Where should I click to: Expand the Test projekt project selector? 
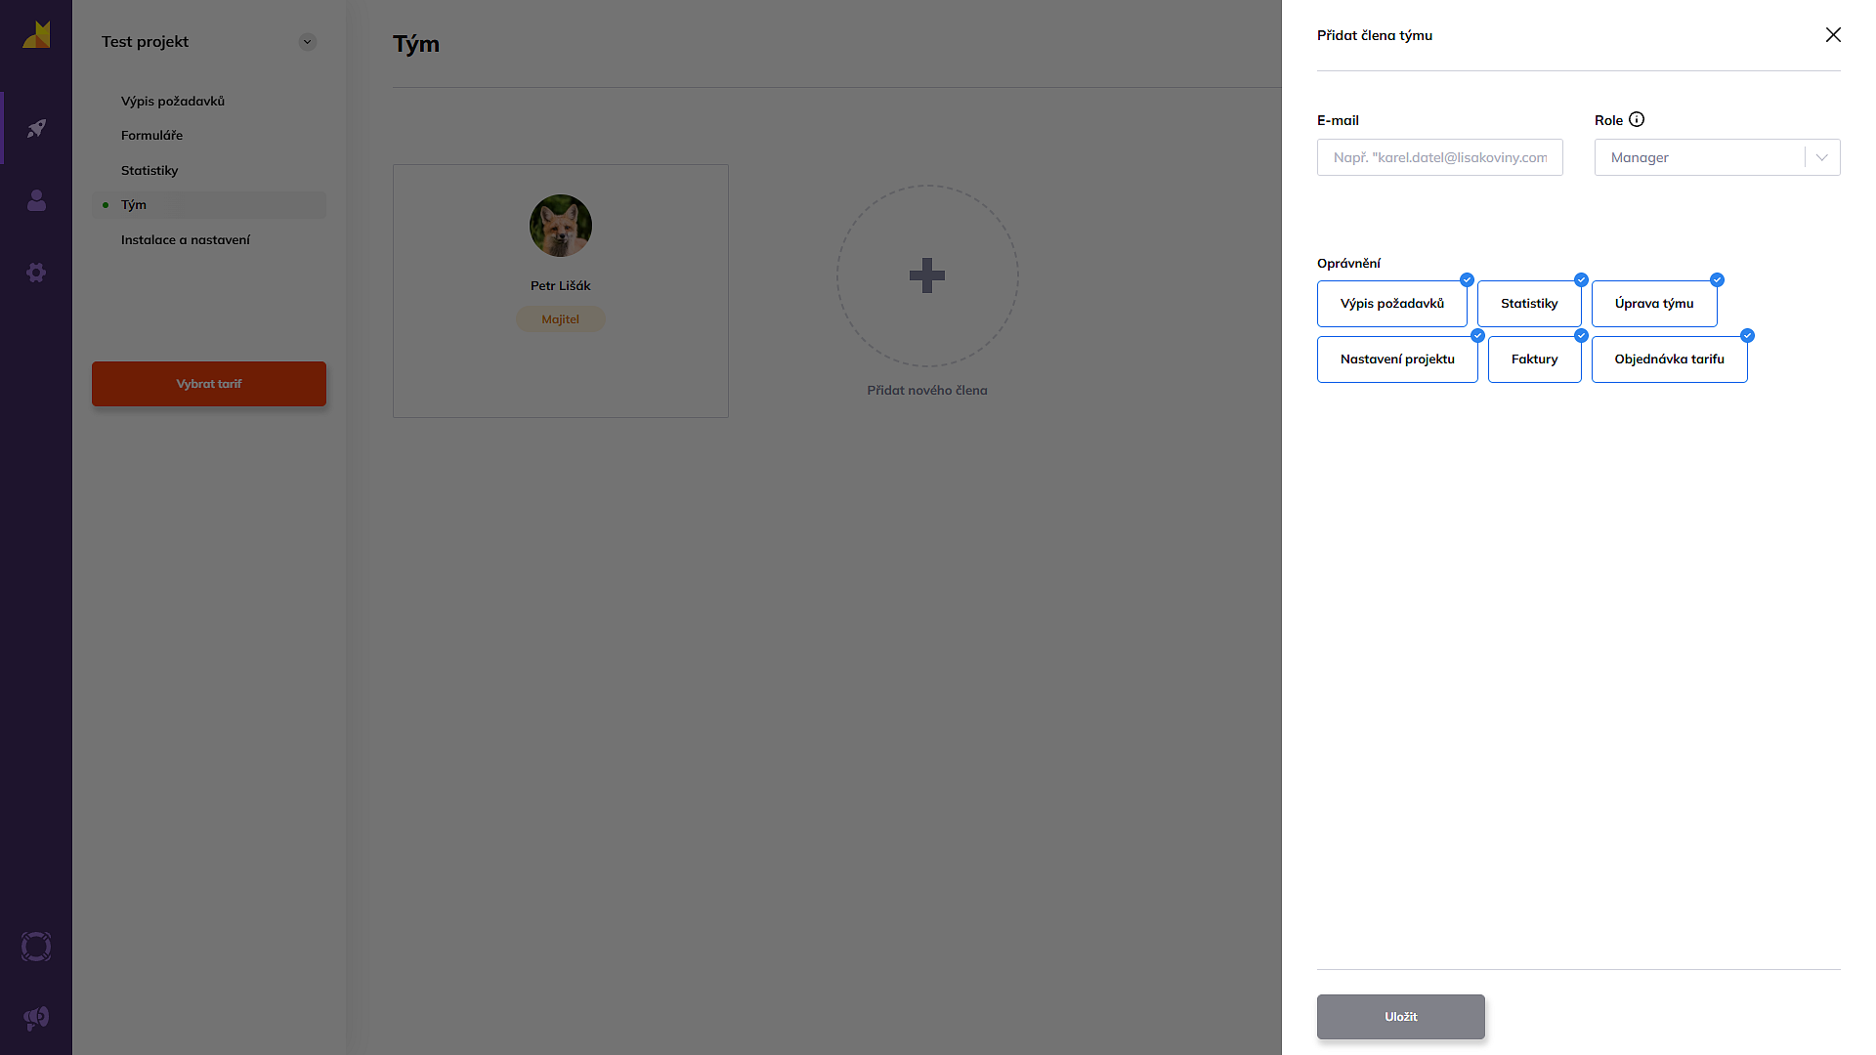pos(307,42)
